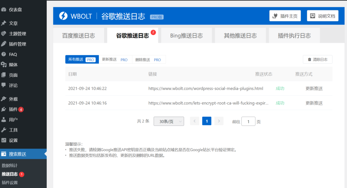Select the 所有推送 PRO filter
Viewport: 347px width, 188px height.
pyautogui.click(x=82, y=59)
